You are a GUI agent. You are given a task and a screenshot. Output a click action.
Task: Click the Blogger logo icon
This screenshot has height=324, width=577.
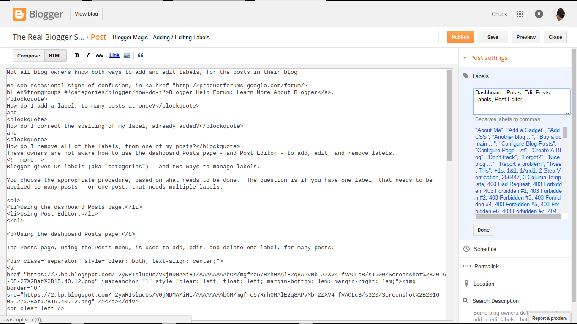coord(19,14)
